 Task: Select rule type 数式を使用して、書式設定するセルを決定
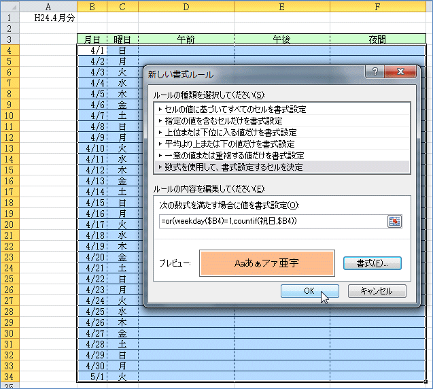tap(282, 167)
